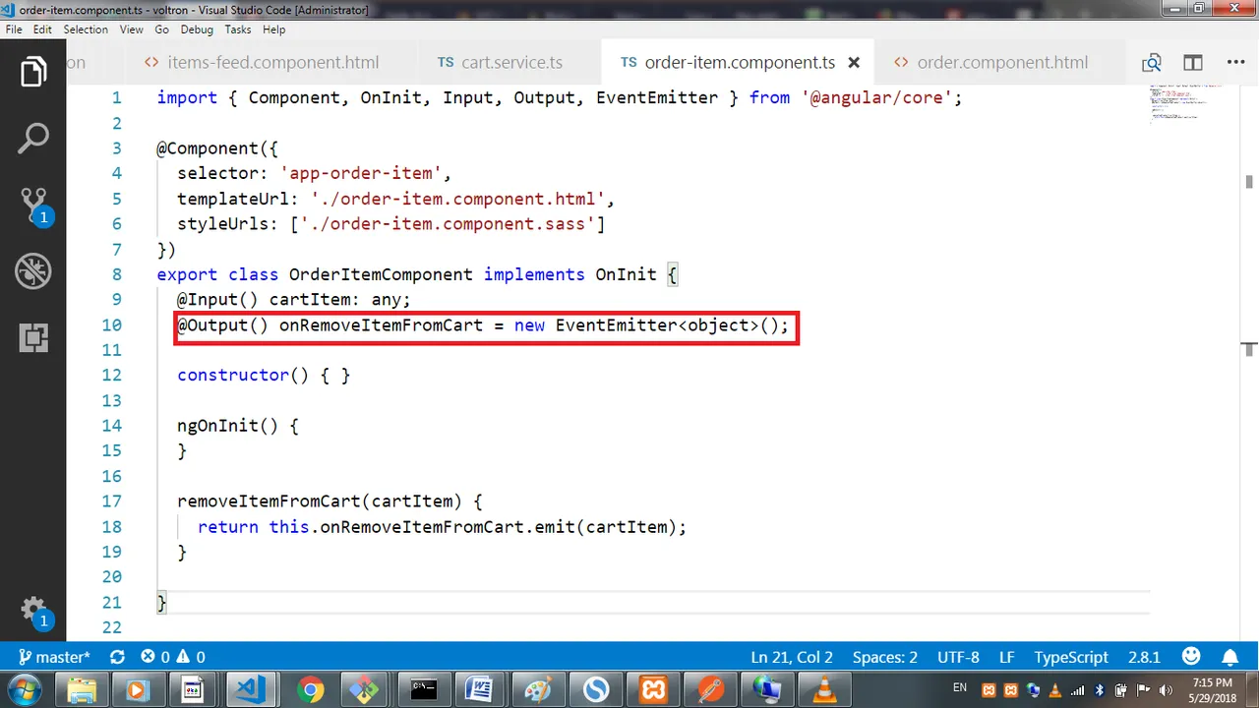
Task: Open the Selection menu
Action: [86, 29]
